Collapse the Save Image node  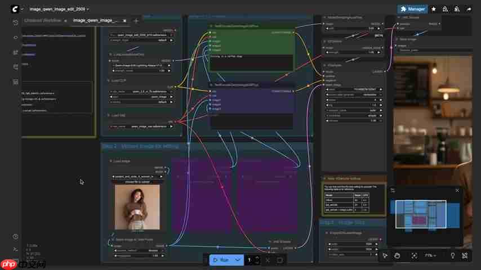(397, 39)
